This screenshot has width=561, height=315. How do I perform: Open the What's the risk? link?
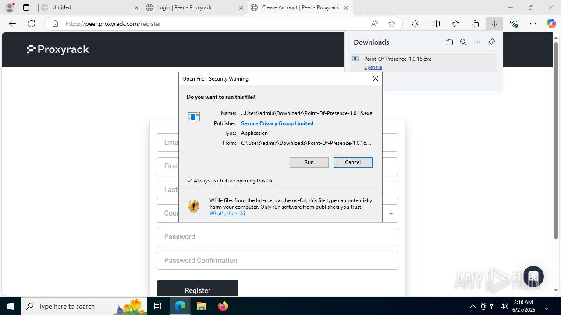click(227, 213)
